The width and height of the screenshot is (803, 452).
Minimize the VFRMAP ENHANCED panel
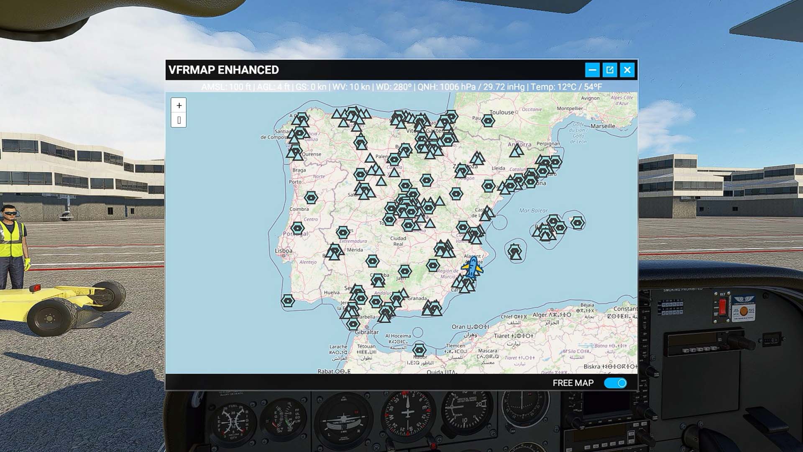(x=592, y=70)
